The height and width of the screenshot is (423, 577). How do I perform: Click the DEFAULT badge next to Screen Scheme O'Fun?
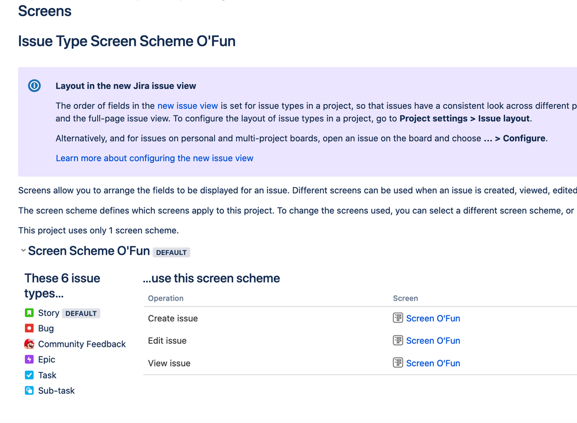point(172,252)
